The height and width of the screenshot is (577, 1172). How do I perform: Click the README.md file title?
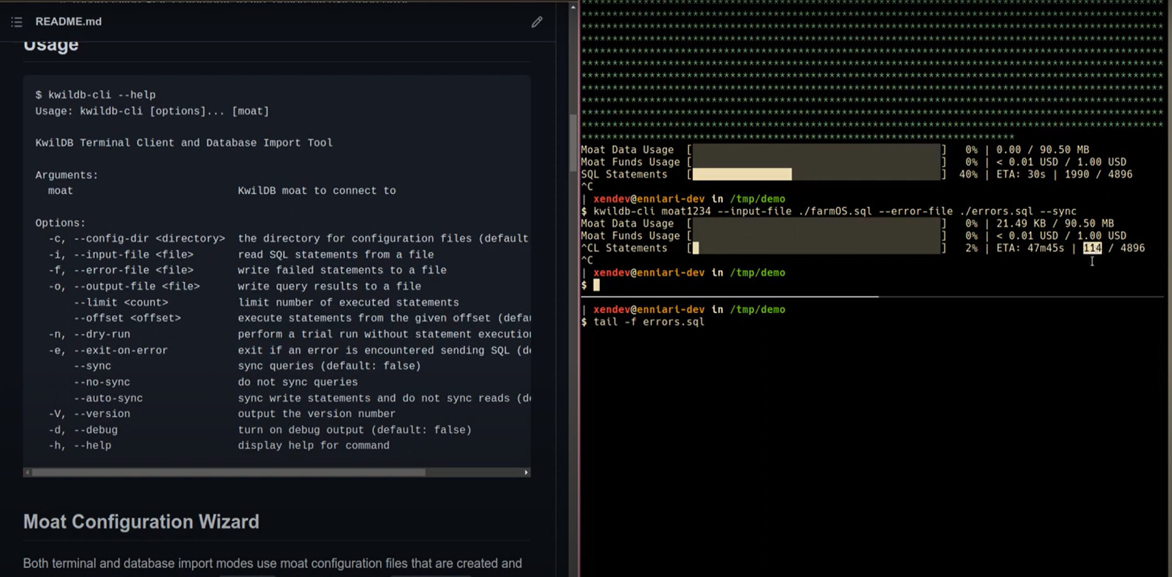coord(68,22)
